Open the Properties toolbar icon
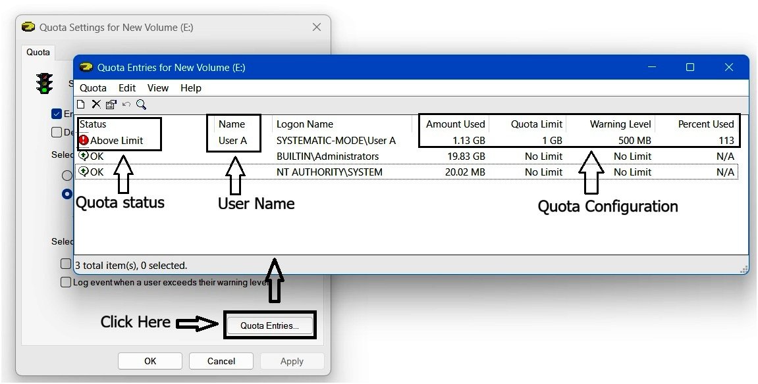Viewport: 758px width, 384px height. point(111,104)
